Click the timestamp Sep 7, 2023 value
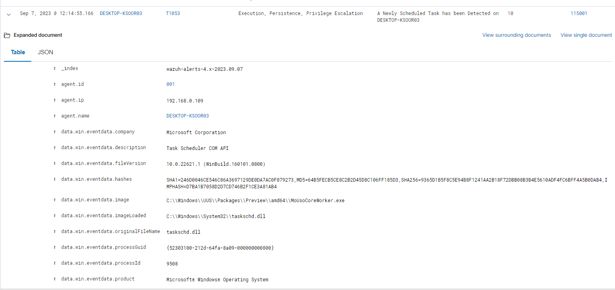 56,13
